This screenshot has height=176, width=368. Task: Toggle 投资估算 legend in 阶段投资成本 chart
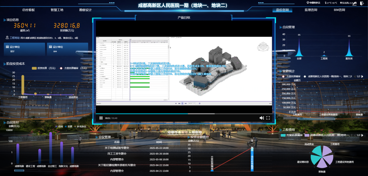[34, 68]
